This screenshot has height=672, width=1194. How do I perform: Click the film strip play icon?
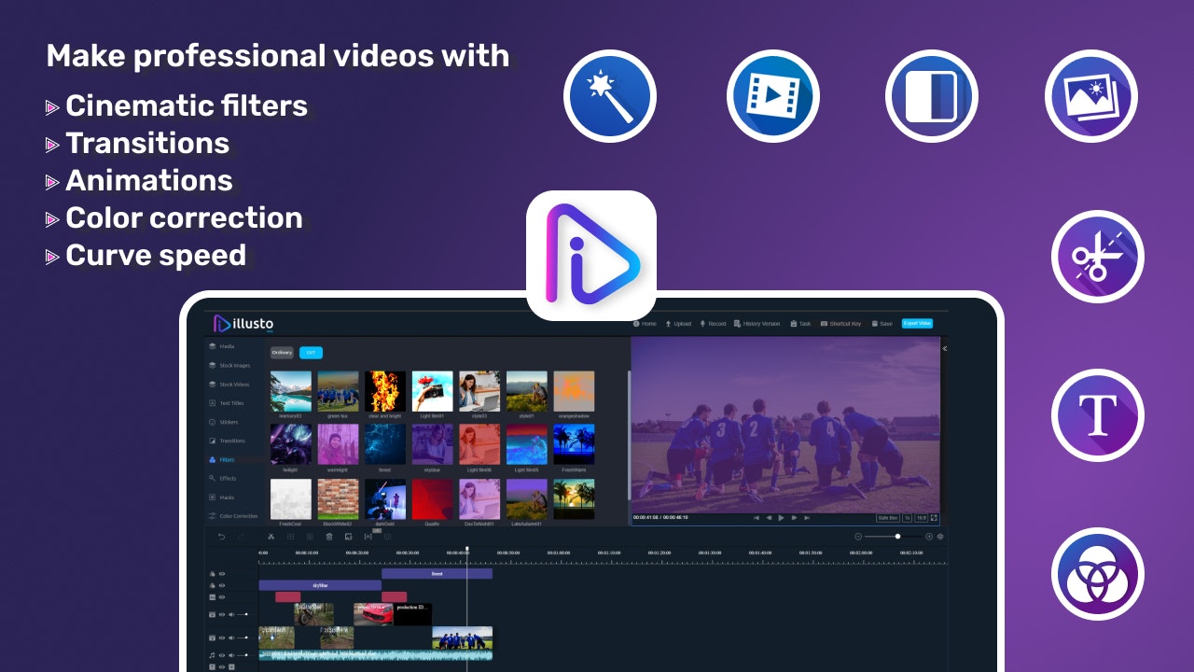tap(772, 96)
